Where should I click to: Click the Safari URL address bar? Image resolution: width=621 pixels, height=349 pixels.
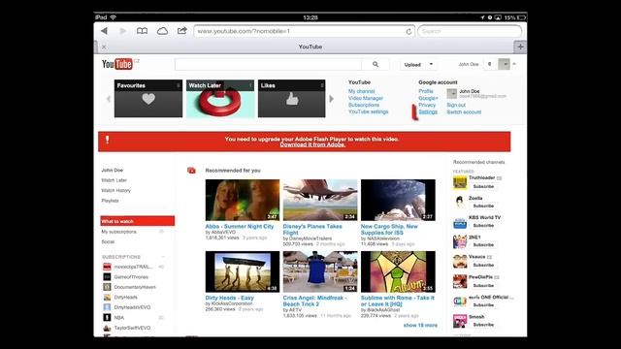coord(304,31)
